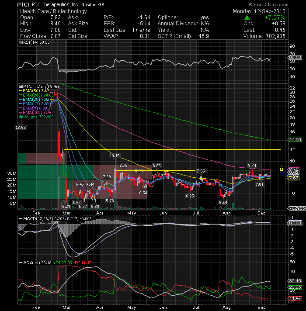Click the MACD axis tag 0.209
The height and width of the screenshot is (311, 306).
coord(295,223)
